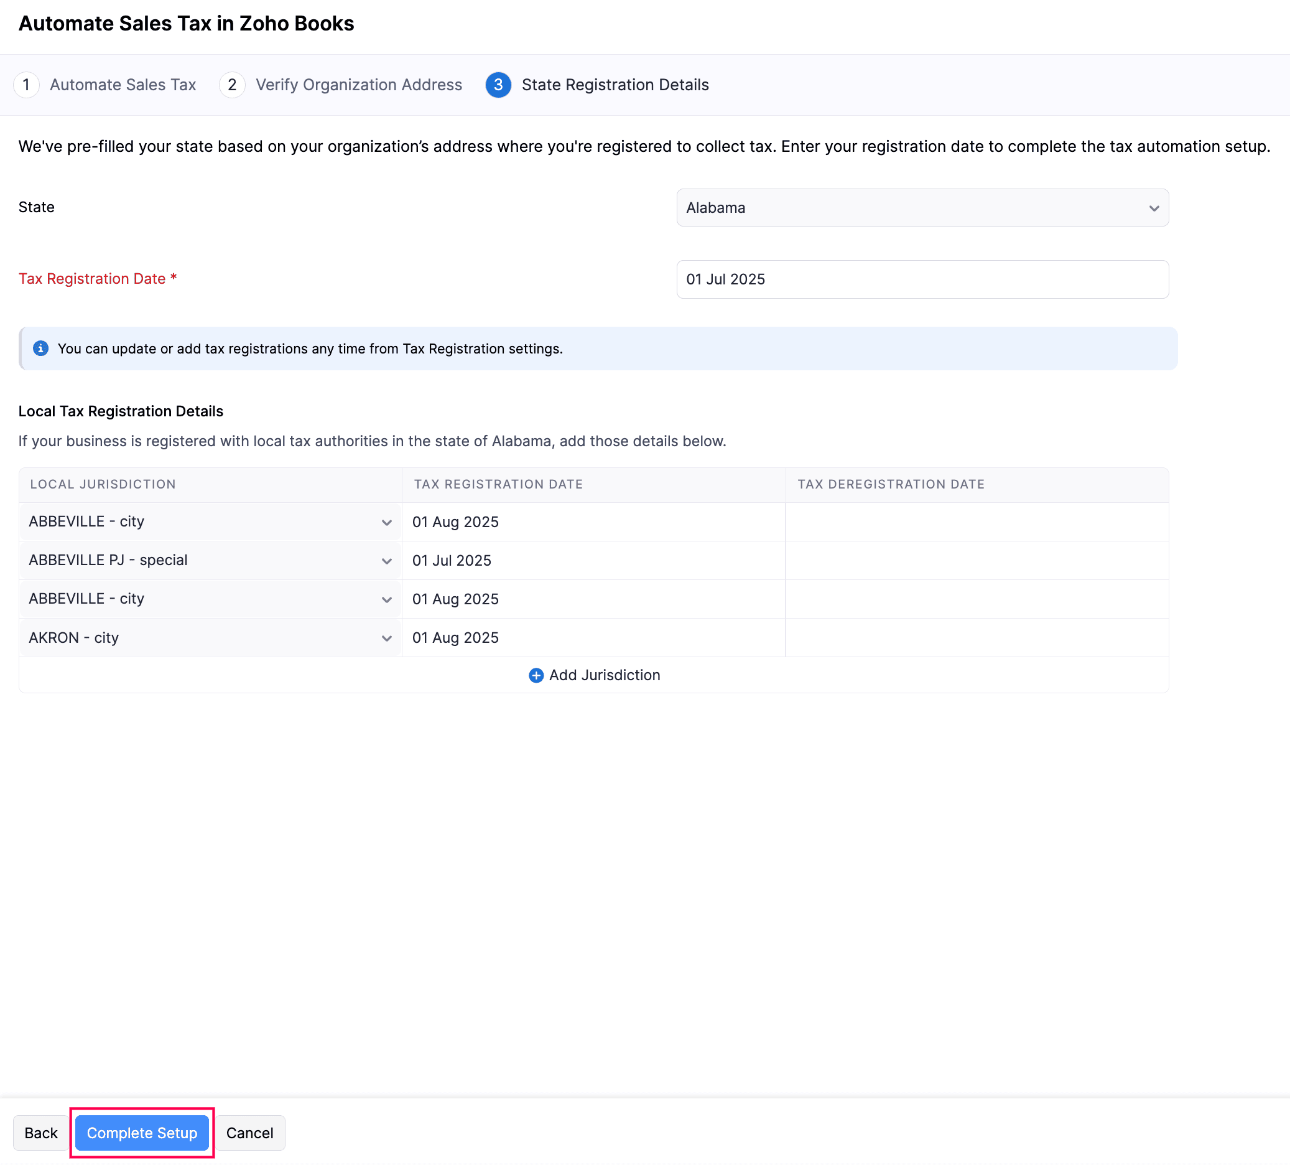
Task: Go to Verify Organization Address step
Action: point(358,85)
